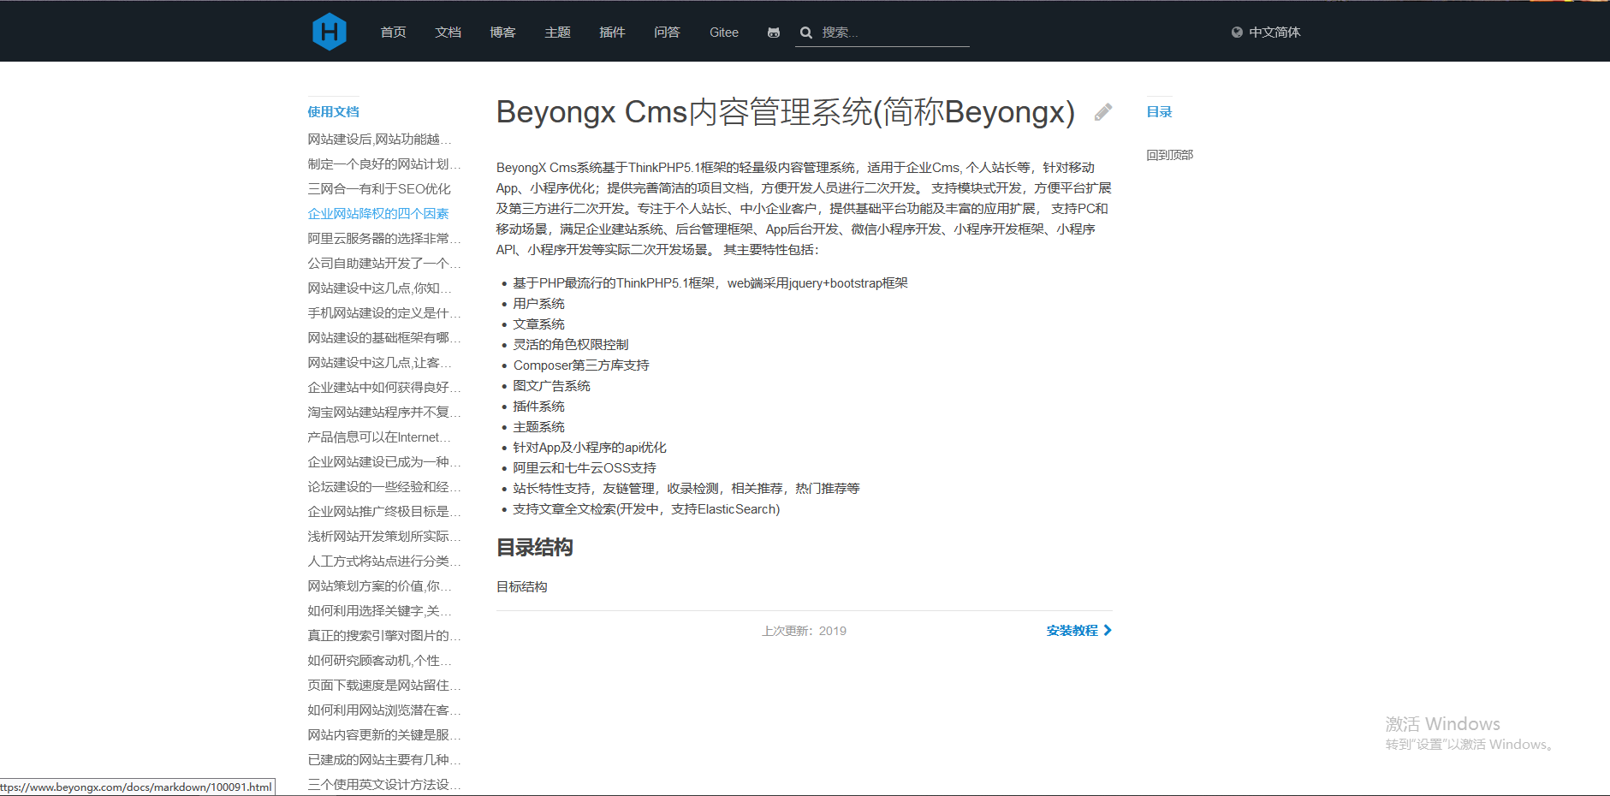The width and height of the screenshot is (1610, 796).
Task: Open sidebar article 网站内容更新的关键是服…
Action: pos(384,734)
